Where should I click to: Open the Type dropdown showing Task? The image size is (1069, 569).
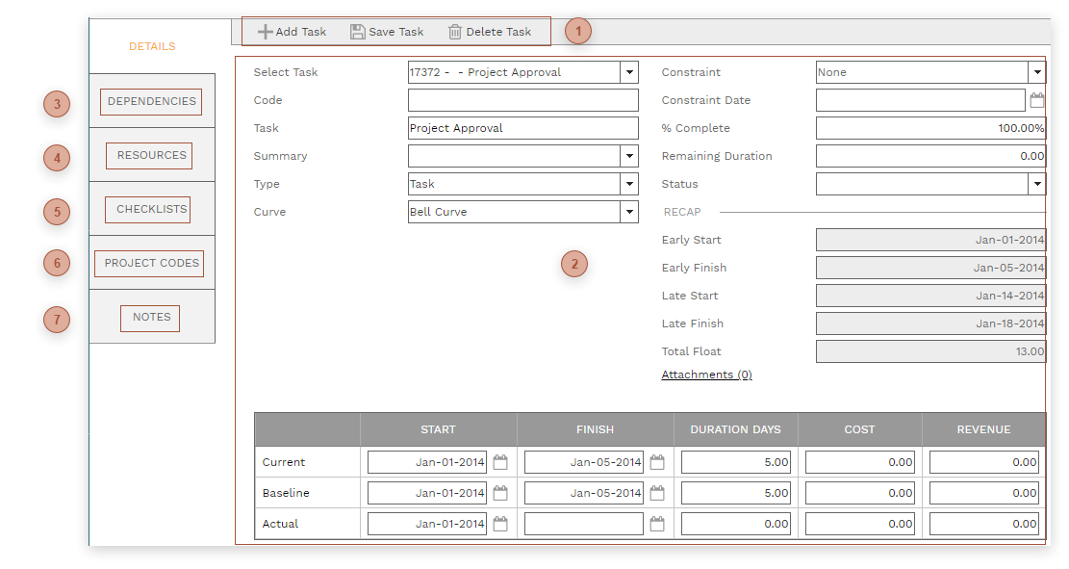coord(630,183)
